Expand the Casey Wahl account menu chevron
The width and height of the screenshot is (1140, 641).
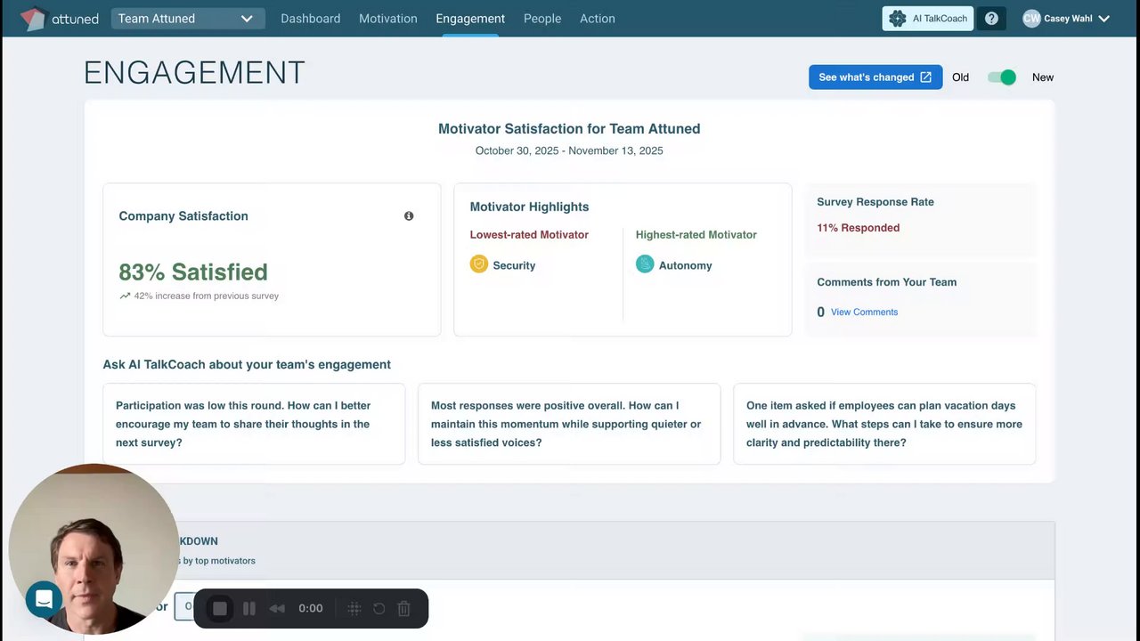coord(1104,19)
